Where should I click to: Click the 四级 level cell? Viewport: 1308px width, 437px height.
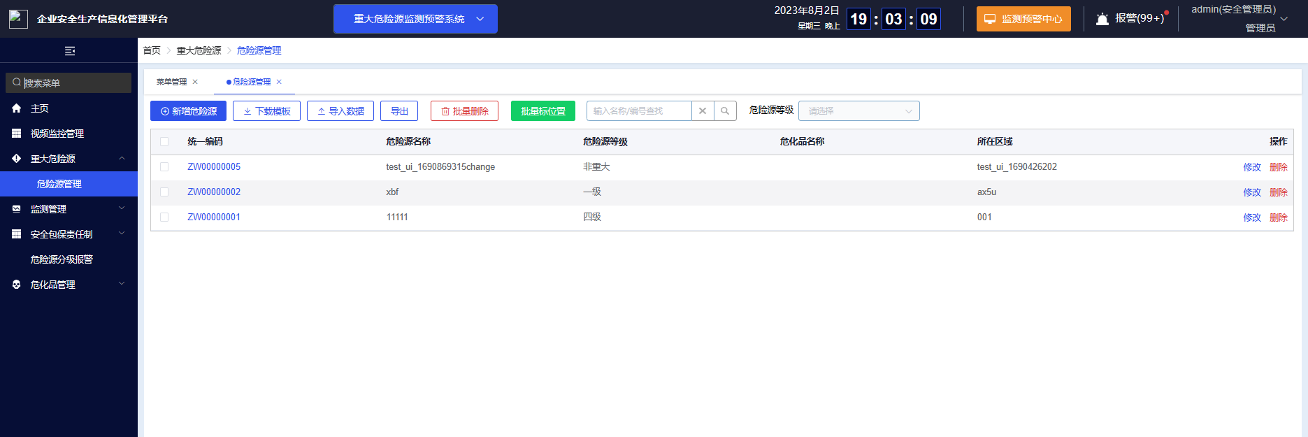592,217
